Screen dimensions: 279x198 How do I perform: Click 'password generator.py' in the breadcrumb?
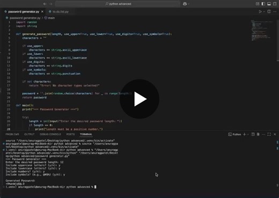coord(25,18)
